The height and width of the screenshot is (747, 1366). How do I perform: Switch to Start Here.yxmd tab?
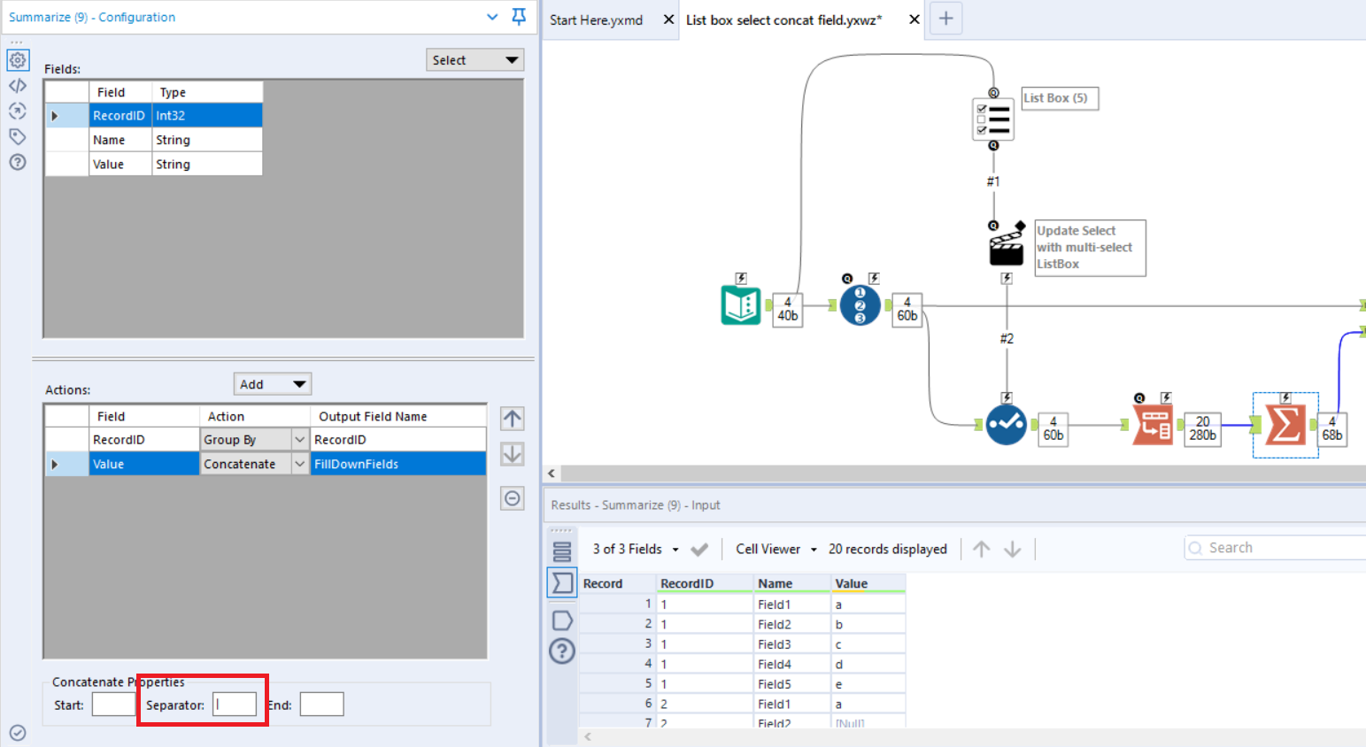(596, 19)
